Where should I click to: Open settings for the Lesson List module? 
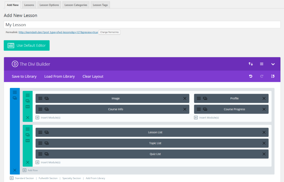click(40, 132)
